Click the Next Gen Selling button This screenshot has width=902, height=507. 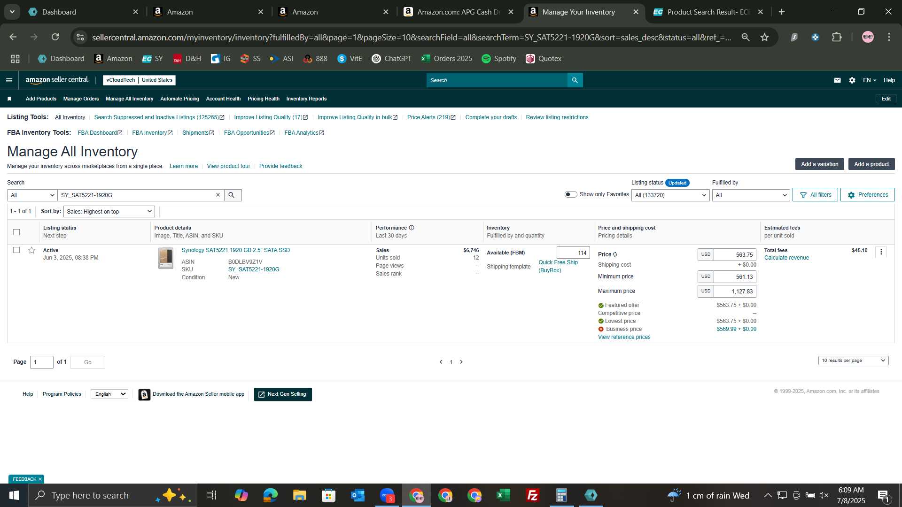click(283, 394)
